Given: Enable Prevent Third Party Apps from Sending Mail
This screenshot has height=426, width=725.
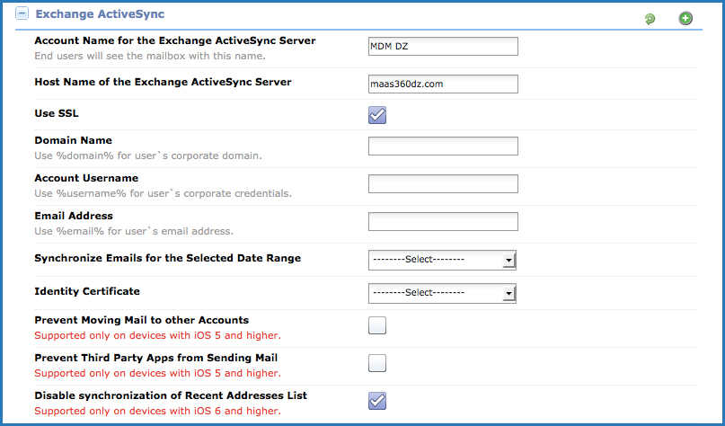Looking at the screenshot, I should click(377, 363).
